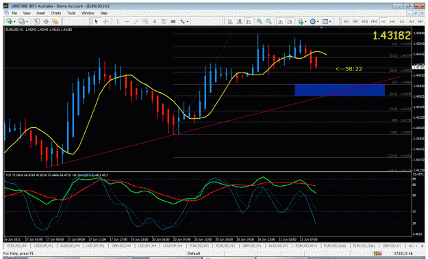Screen dimensions: 428x259
Task: Expand the Periodicity dropdown arrow
Action: 318,21
